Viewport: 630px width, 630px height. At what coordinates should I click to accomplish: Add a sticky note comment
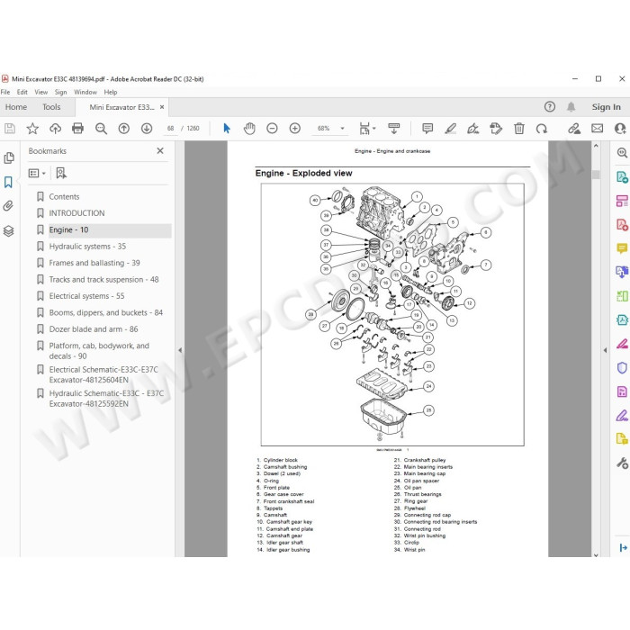point(427,129)
